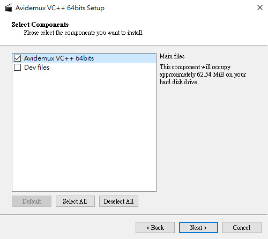The width and height of the screenshot is (268, 239).
Task: Click the Select Components heading
Action: coord(40,25)
